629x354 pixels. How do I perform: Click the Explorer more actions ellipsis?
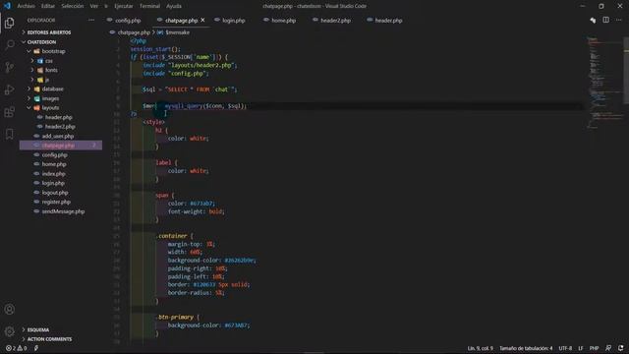click(91, 20)
